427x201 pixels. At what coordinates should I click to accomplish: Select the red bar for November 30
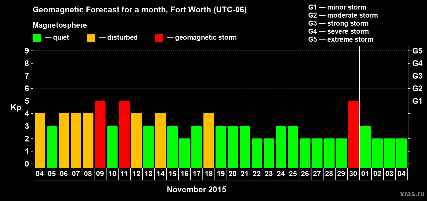coord(353,134)
